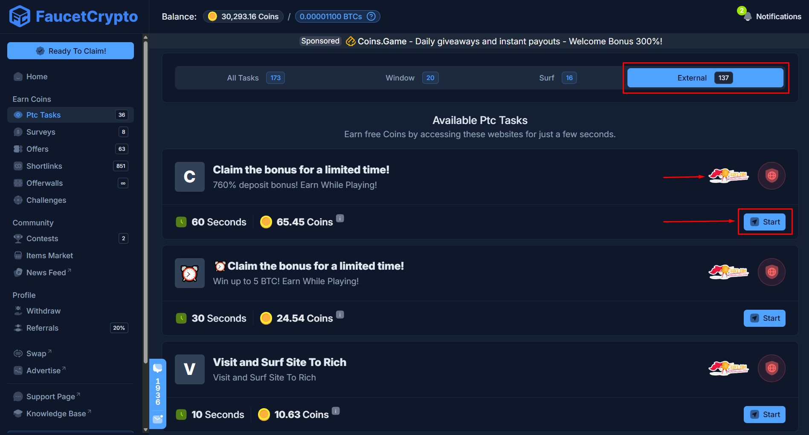Image resolution: width=809 pixels, height=435 pixels.
Task: Open the Knowledge Base link
Action: 56,413
